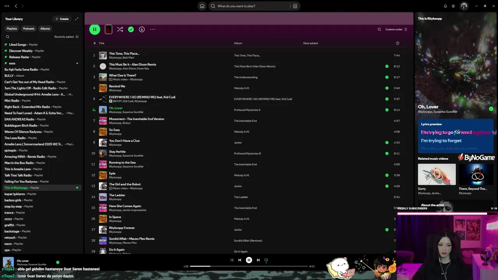
Task: Filter library by Podcasts chip
Action: pos(28,28)
